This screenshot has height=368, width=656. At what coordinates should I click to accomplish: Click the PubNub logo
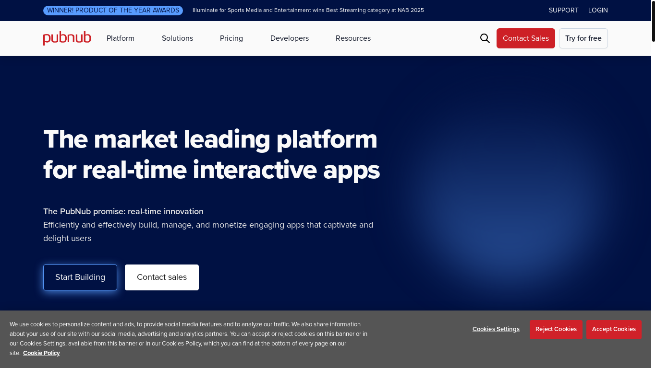[67, 38]
